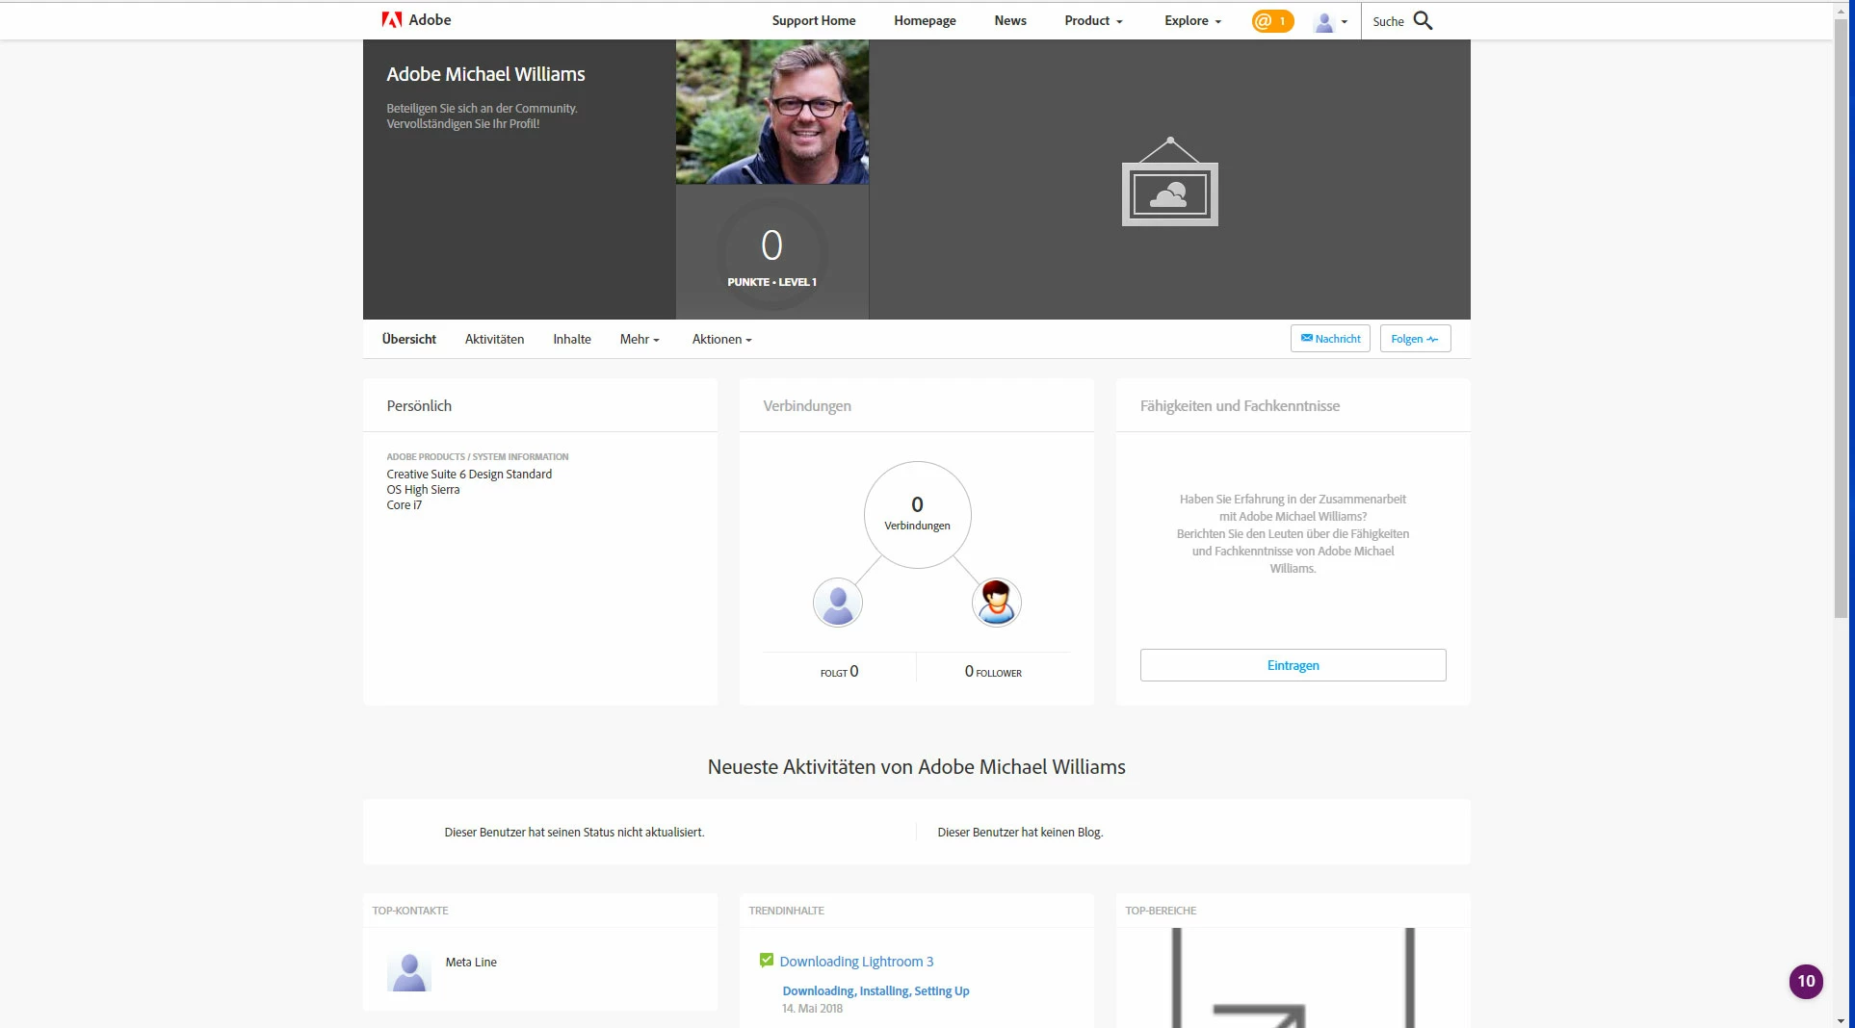
Task: Go to Support Home
Action: click(814, 20)
